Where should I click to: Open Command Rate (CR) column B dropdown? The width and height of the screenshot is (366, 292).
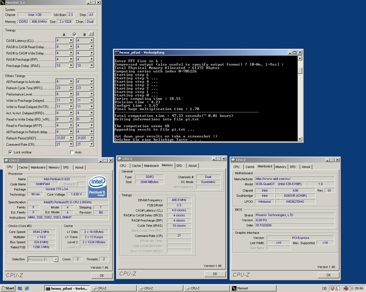91,144
